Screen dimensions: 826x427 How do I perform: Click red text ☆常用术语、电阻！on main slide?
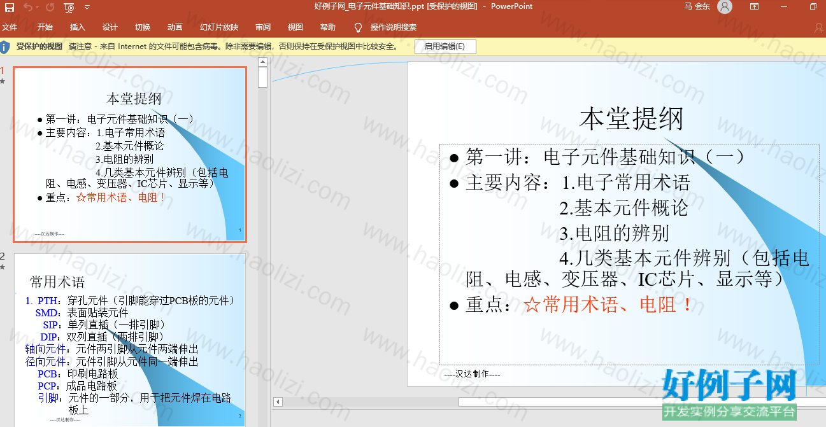(x=608, y=304)
